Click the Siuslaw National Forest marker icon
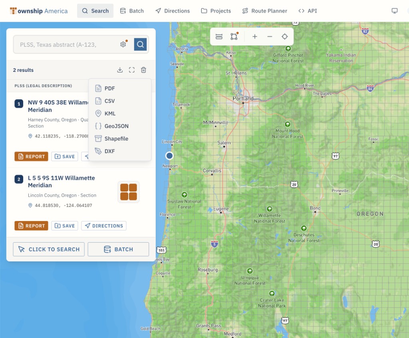This screenshot has height=338, width=409. (185, 194)
